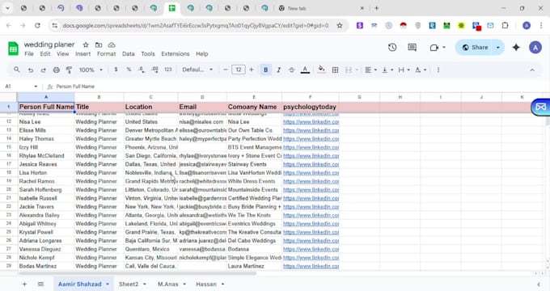Select the 'Email' header cell
Screen dimensions: 550x291
[x=202, y=107]
